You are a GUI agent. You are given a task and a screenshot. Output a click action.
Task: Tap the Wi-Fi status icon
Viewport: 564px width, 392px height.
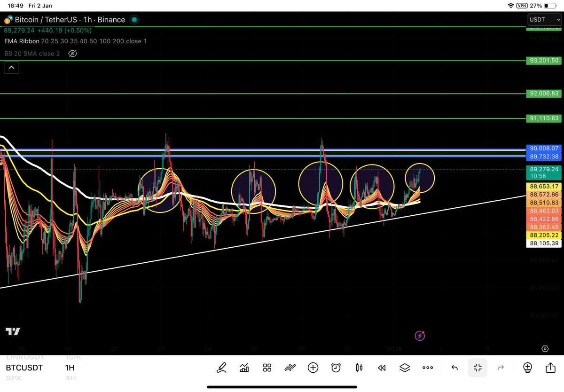[511, 6]
